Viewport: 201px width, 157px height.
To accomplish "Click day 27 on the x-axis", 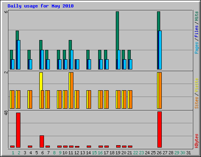I will click(165, 153).
